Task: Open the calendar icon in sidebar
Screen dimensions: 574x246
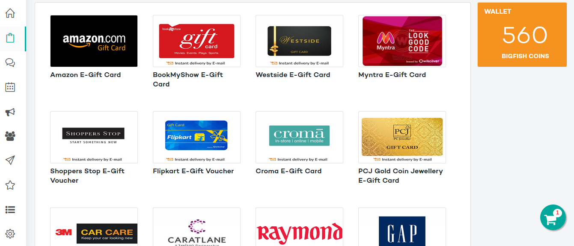Action: pos(10,87)
